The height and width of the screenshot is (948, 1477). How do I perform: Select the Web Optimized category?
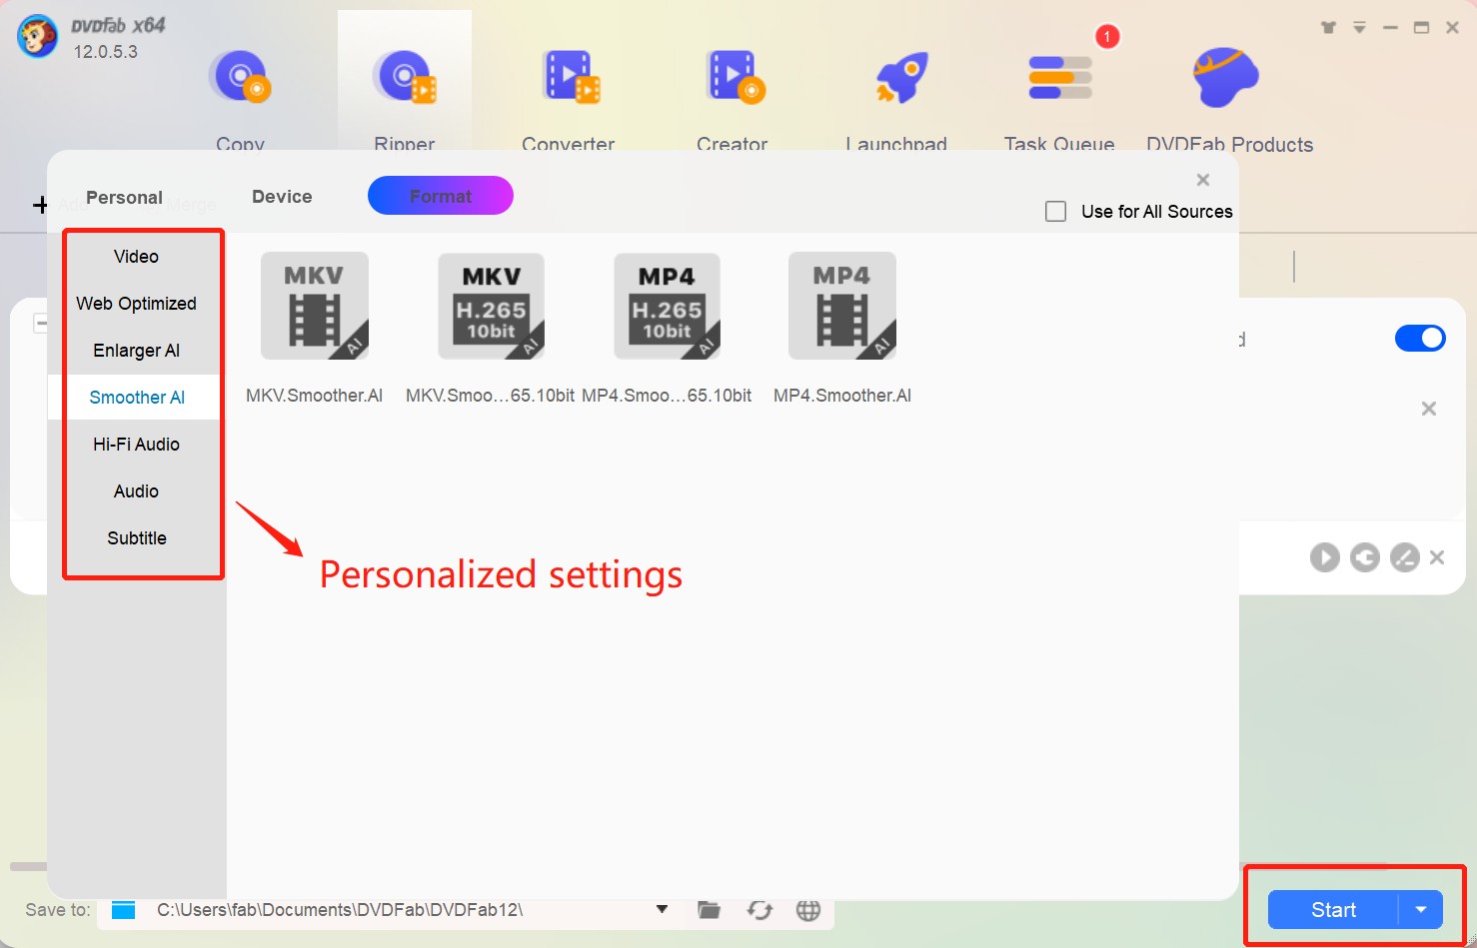[x=136, y=304]
